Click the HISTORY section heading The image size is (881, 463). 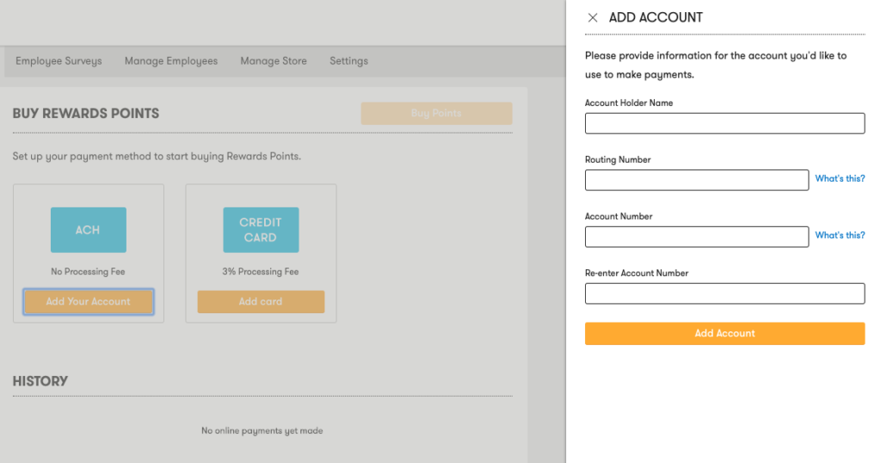click(40, 381)
